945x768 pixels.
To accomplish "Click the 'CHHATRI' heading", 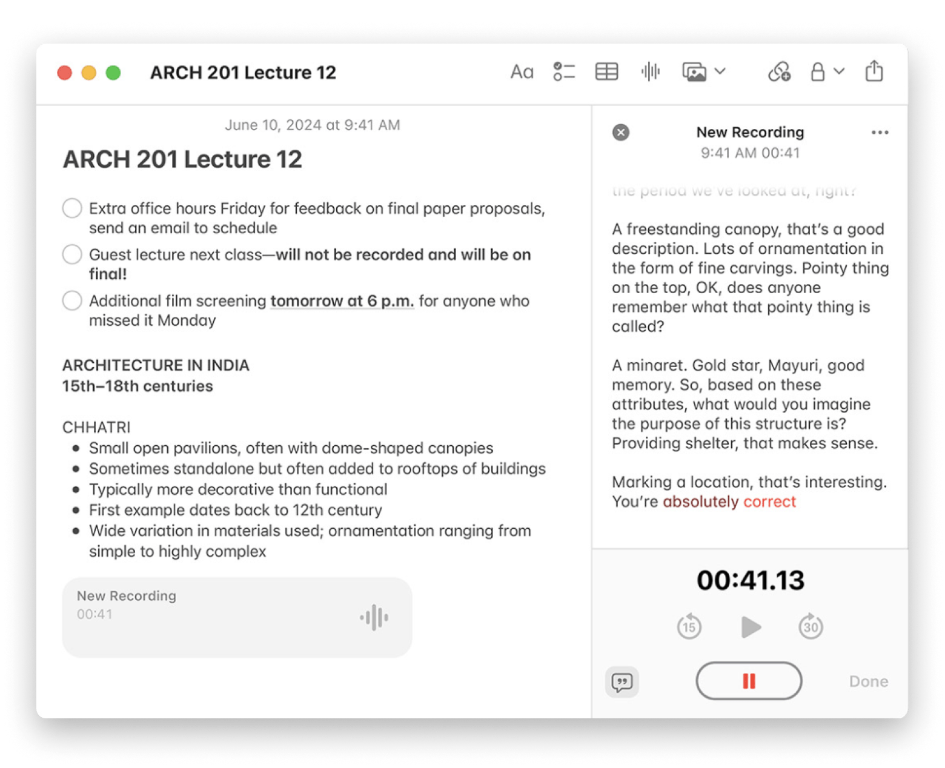I will (x=96, y=428).
